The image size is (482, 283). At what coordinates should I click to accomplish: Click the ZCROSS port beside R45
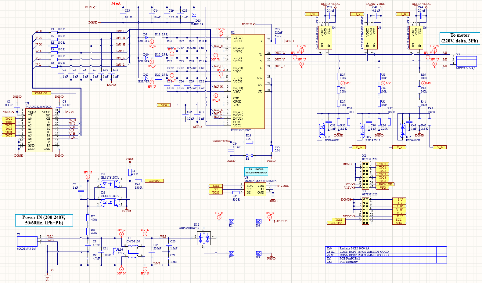(154, 181)
